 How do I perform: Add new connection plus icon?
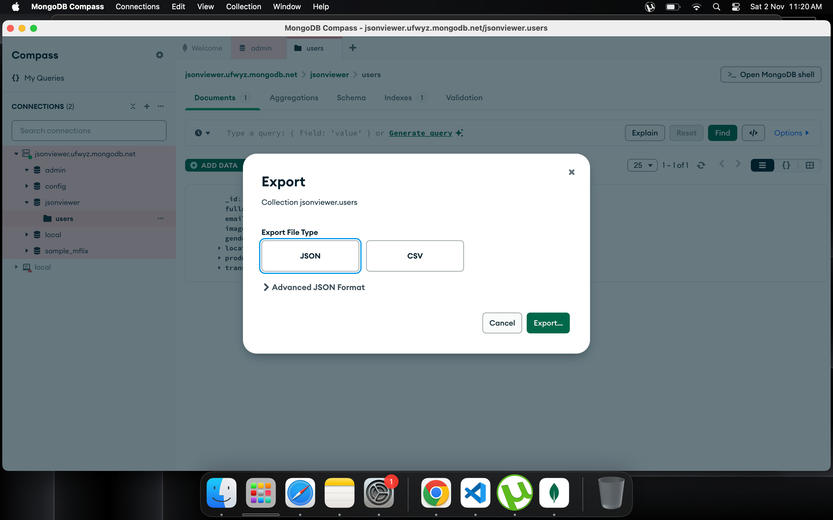(147, 106)
